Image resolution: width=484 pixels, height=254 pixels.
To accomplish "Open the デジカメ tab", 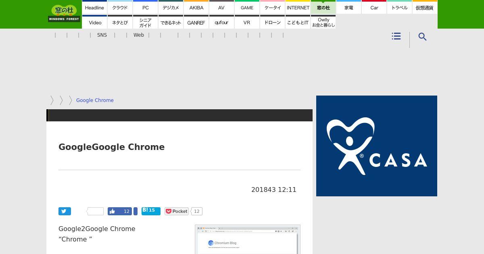I will pyautogui.click(x=171, y=7).
